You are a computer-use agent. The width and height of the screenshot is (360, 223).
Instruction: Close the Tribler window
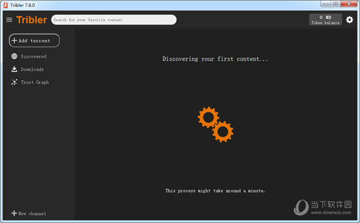point(349,4)
